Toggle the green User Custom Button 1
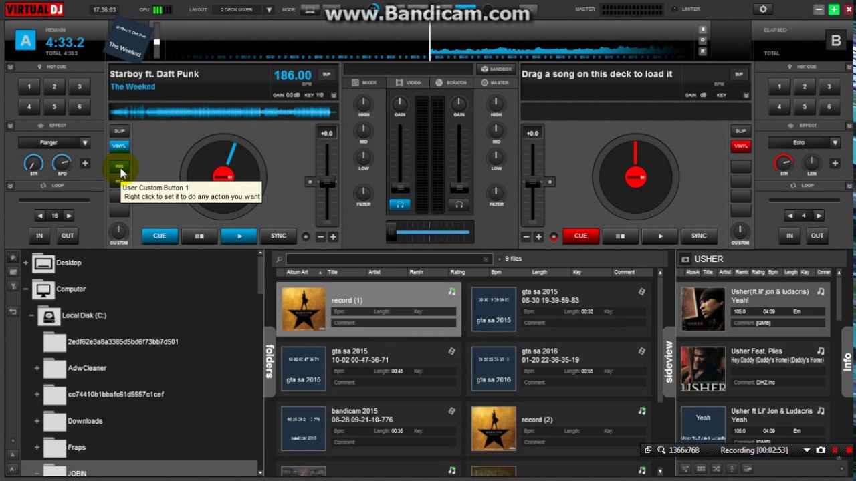Image resolution: width=856 pixels, height=481 pixels. click(120, 166)
